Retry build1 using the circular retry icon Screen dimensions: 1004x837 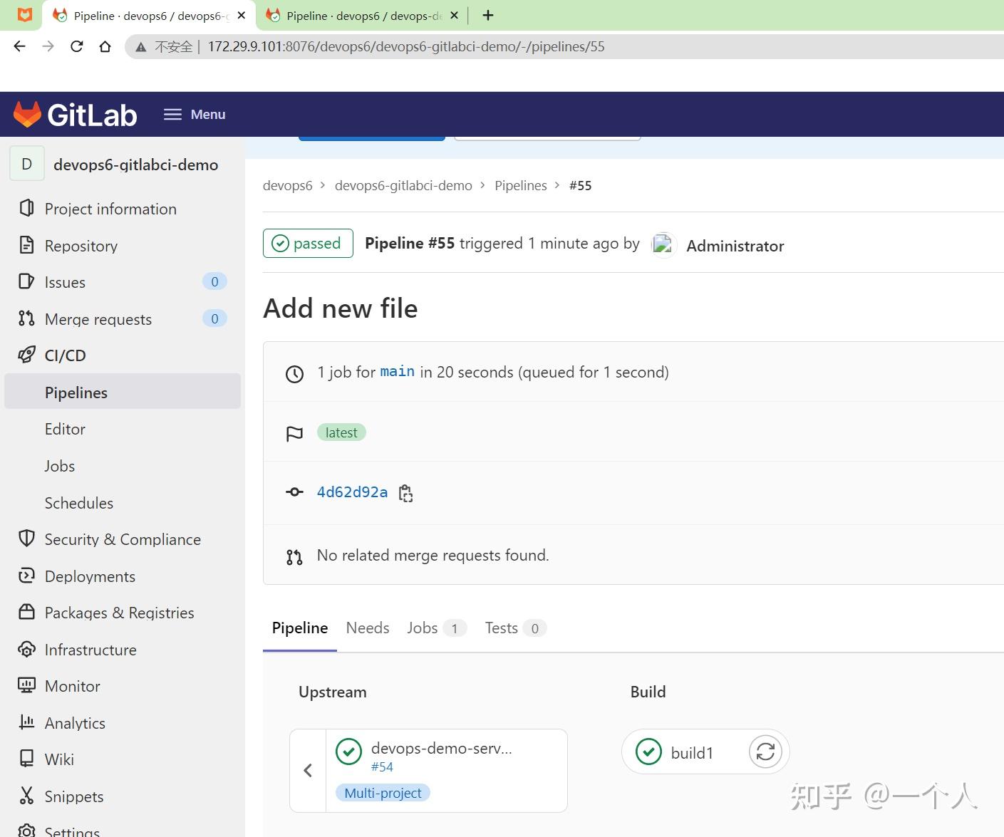[x=765, y=752]
